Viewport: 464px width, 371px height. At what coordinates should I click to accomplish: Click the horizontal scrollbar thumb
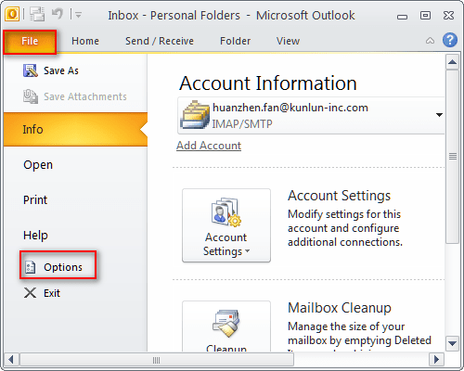(x=157, y=360)
